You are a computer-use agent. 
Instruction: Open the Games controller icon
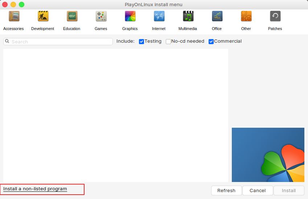pos(101,16)
